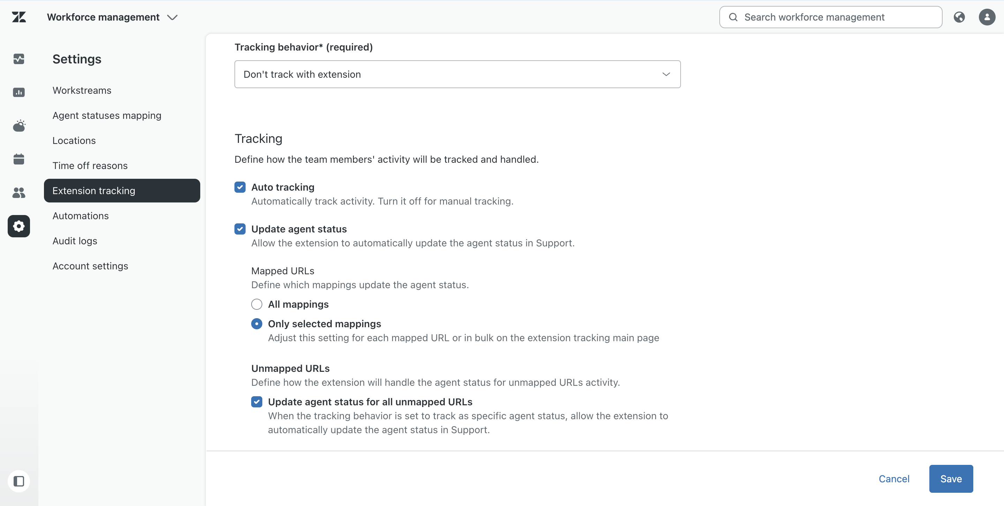Viewport: 1004px width, 506px height.
Task: Open the schedule calendar sidebar icon
Action: coord(19,159)
